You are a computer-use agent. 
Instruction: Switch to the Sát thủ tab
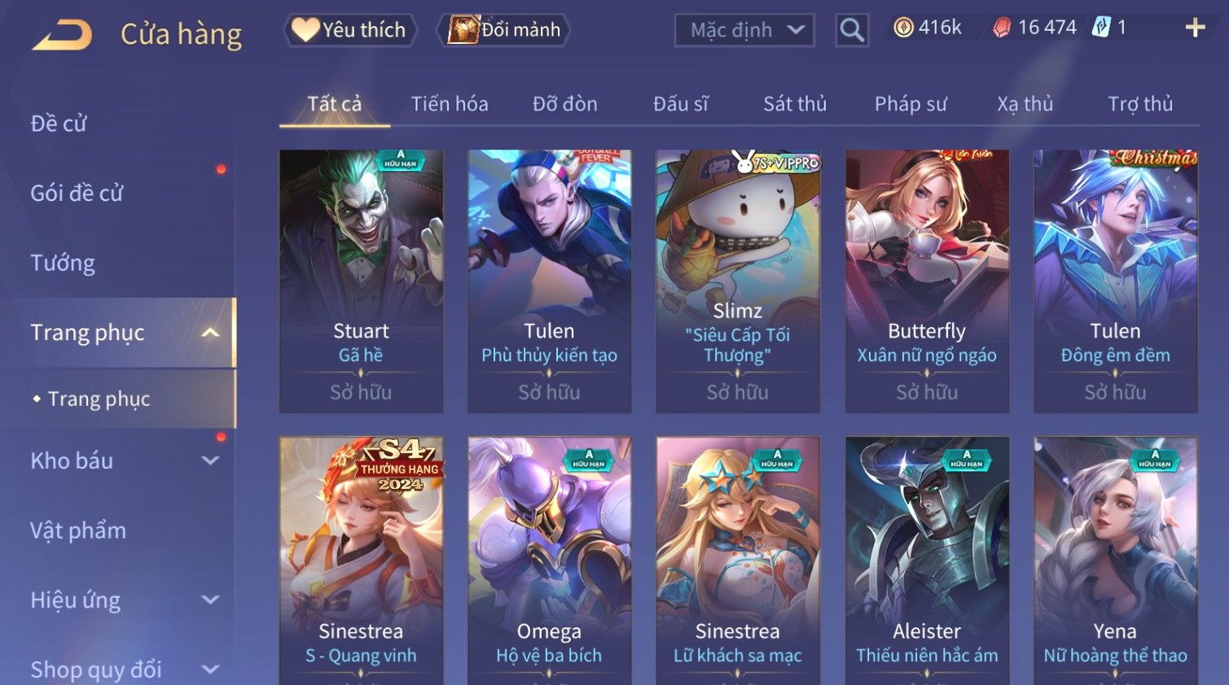795,104
